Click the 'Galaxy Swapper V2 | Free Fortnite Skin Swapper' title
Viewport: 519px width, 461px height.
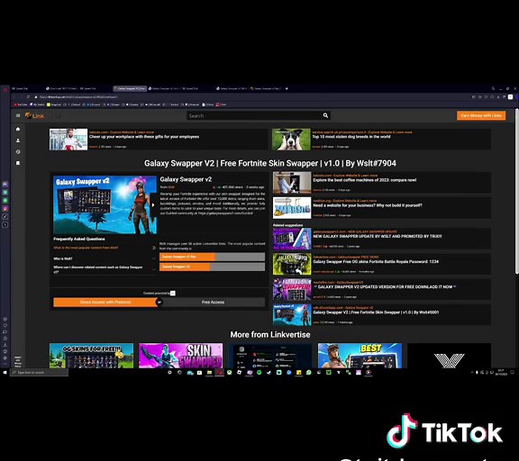(x=269, y=163)
